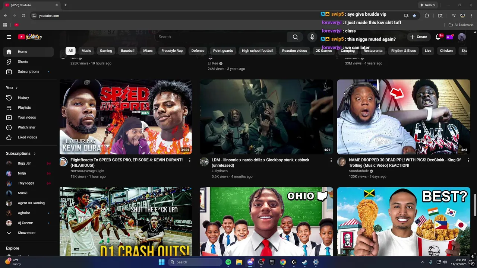Open the YouTube account avatar menu
This screenshot has height=268, width=477.
click(x=462, y=37)
